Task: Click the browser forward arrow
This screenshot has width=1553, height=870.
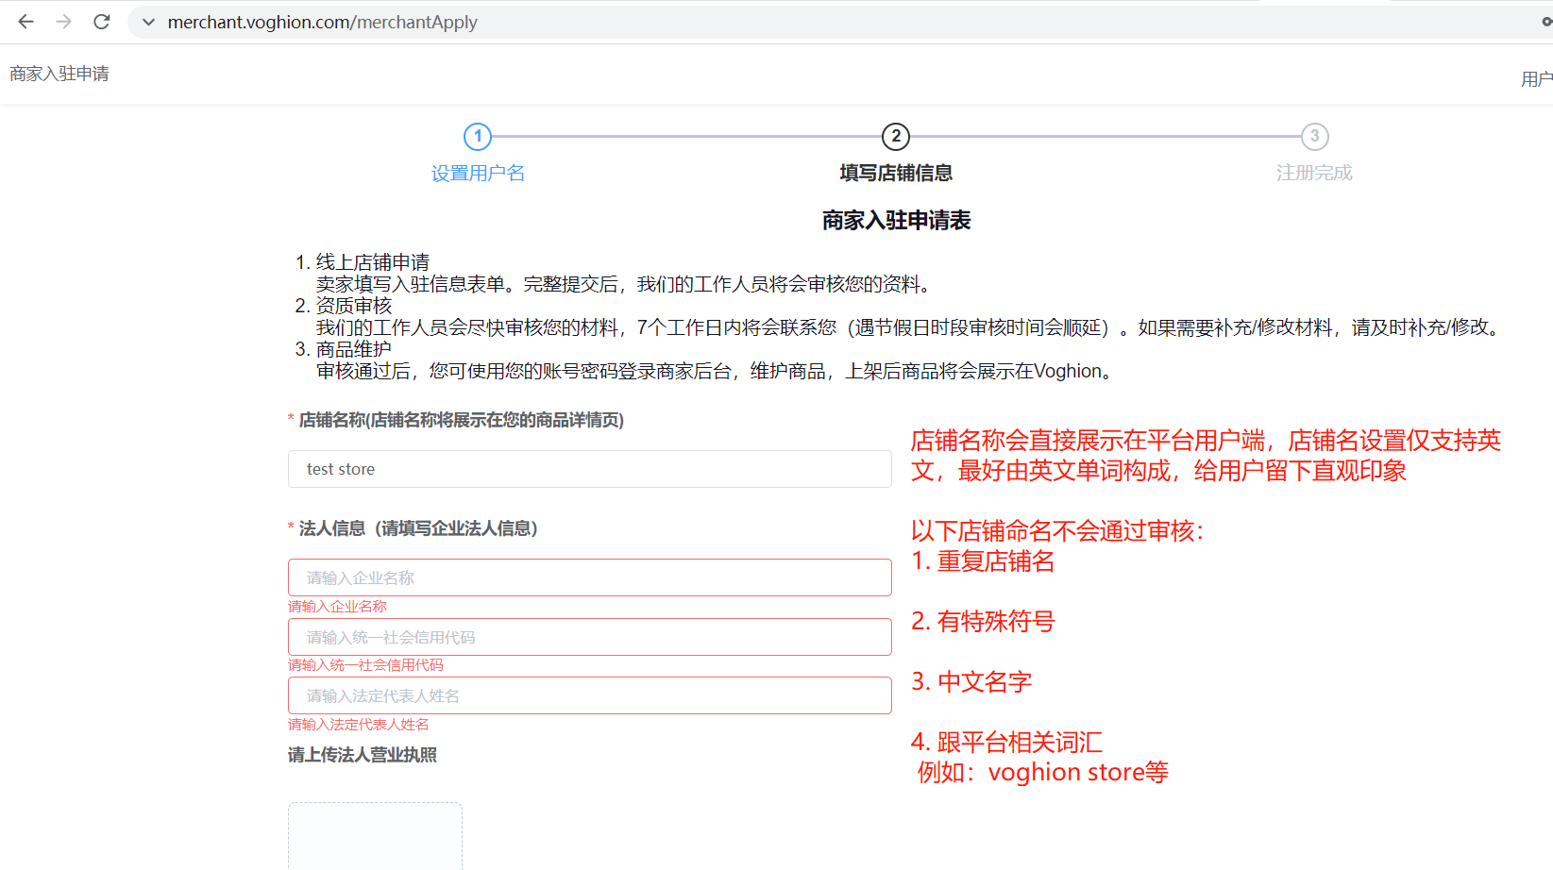Action: pyautogui.click(x=63, y=22)
